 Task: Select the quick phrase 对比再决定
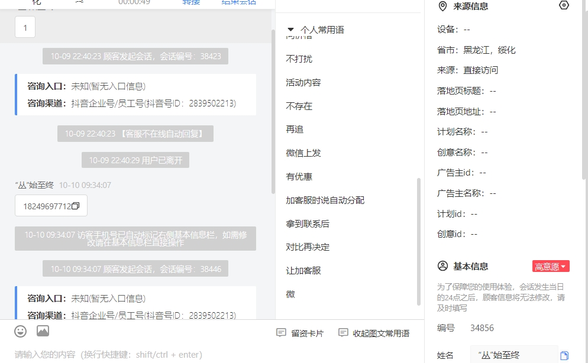(x=308, y=247)
